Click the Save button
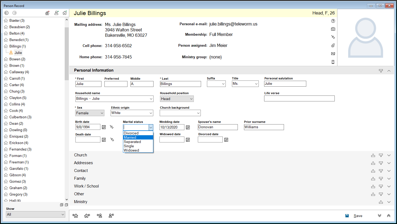This screenshot has width=397, height=224. point(355,216)
